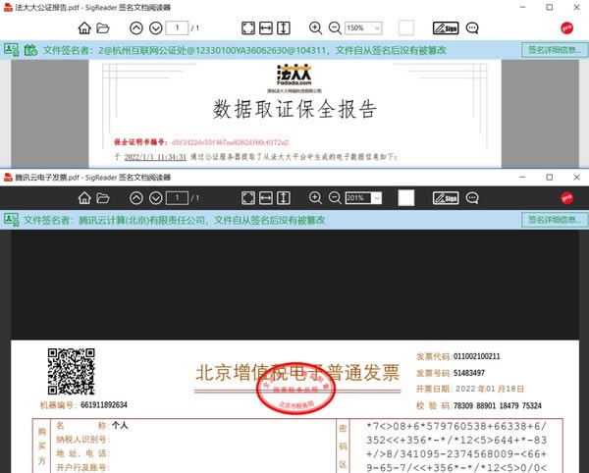589x473 pixels.
Task: Fit page to window in 腾讯云电子发票 window
Action: point(248,198)
